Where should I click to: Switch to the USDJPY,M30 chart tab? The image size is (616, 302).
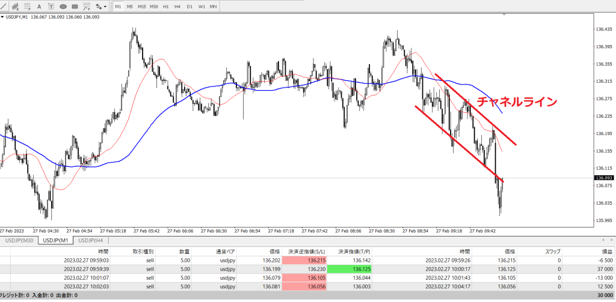point(19,240)
